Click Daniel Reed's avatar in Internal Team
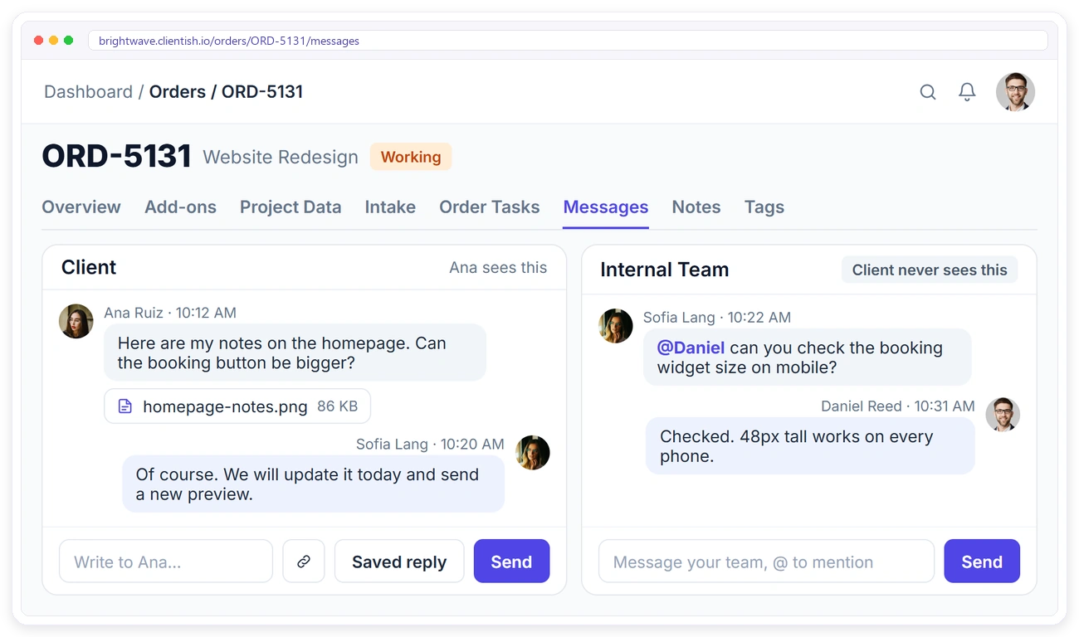The image size is (1079, 637). (1003, 414)
